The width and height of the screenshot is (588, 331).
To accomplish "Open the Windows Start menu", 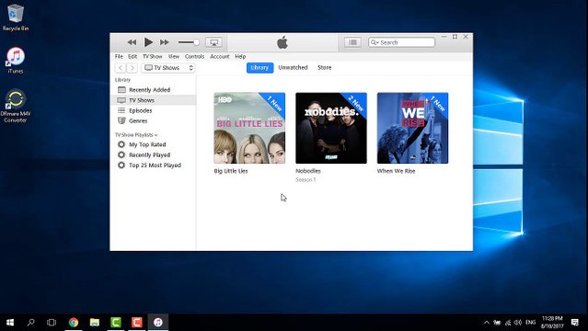I will pos(10,323).
